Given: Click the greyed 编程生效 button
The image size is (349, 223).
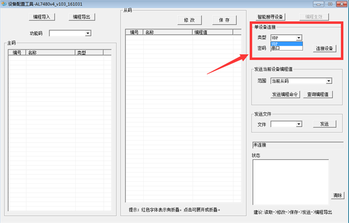Looking at the screenshot, I should (314, 17).
